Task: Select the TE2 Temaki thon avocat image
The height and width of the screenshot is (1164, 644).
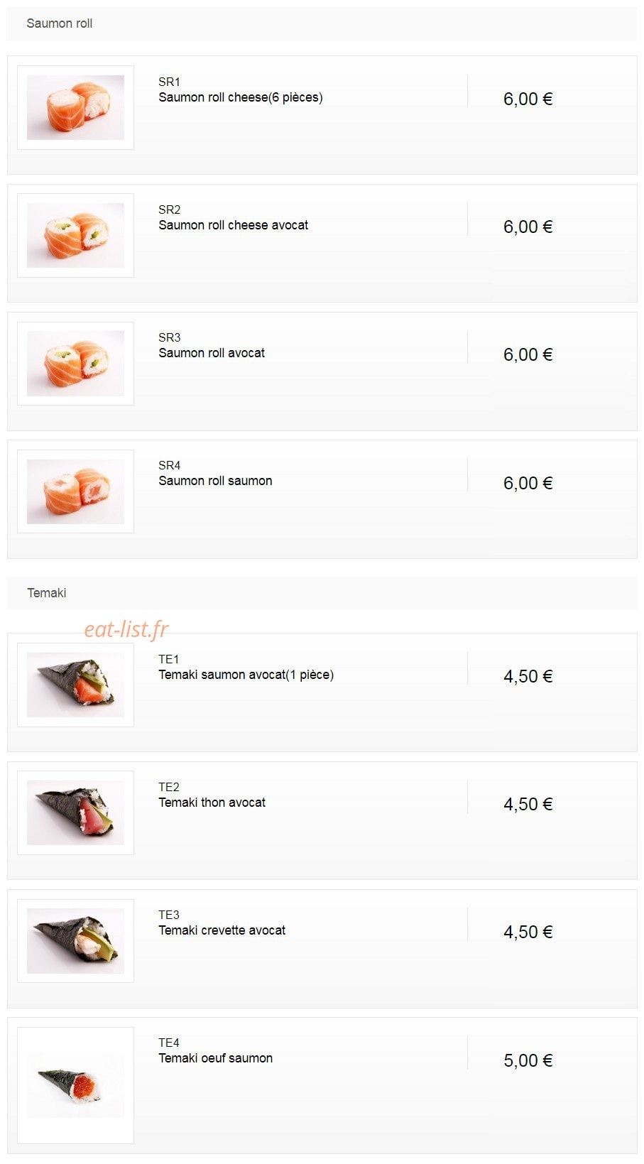Action: [75, 812]
